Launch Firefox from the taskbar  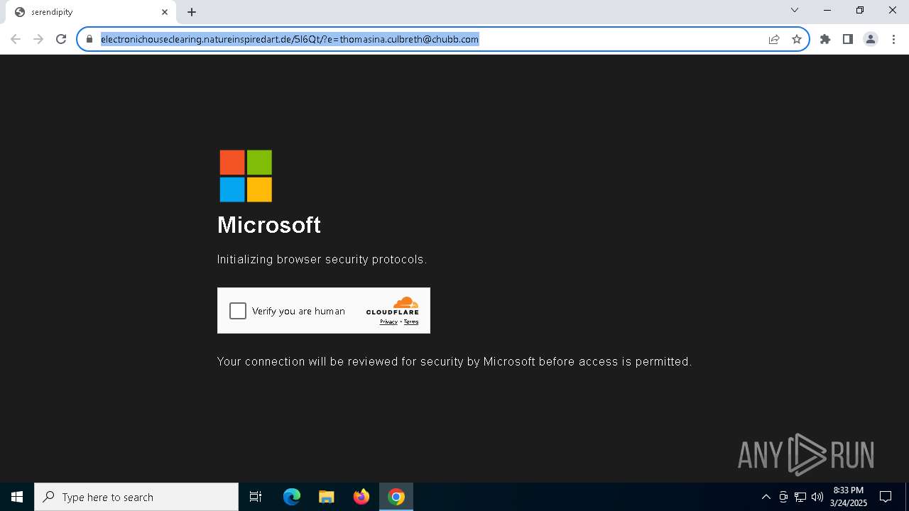[x=361, y=497]
